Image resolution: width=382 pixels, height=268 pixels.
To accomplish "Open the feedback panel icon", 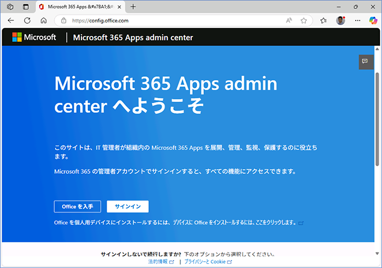I will point(366,62).
